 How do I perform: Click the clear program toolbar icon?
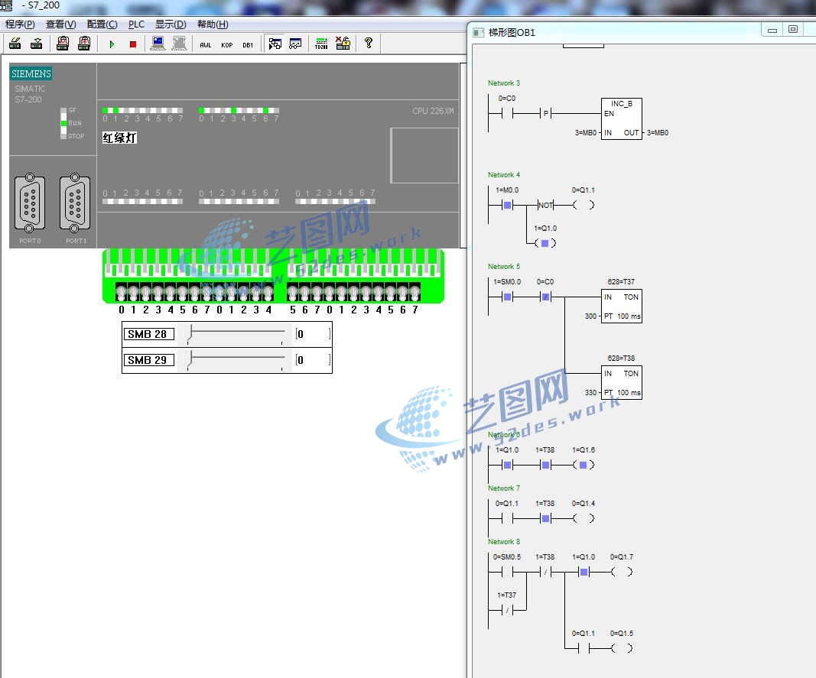(x=15, y=44)
